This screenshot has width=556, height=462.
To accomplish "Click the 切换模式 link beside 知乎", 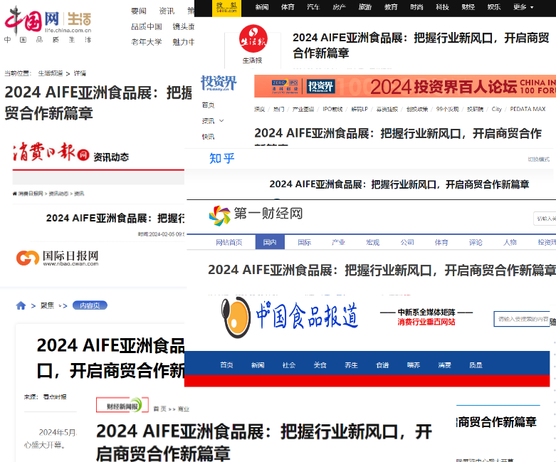I will (537, 159).
